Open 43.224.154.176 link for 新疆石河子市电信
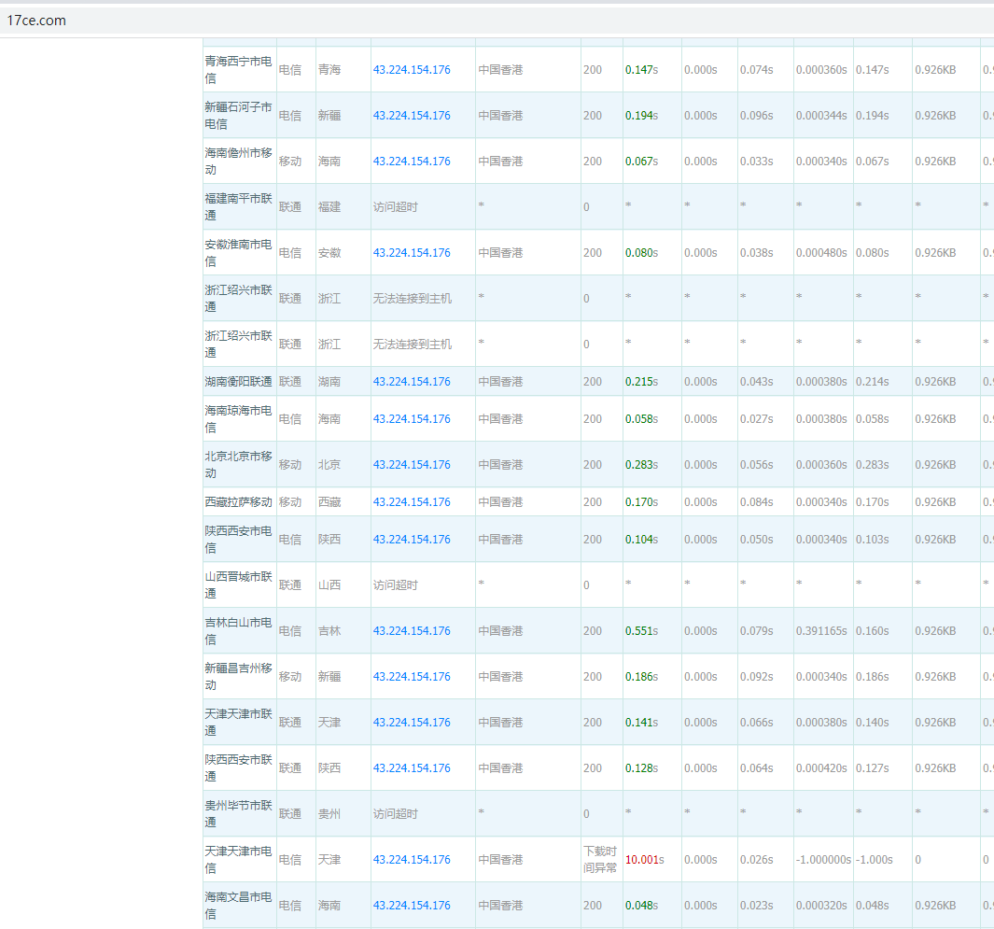Image resolution: width=994 pixels, height=929 pixels. [412, 116]
